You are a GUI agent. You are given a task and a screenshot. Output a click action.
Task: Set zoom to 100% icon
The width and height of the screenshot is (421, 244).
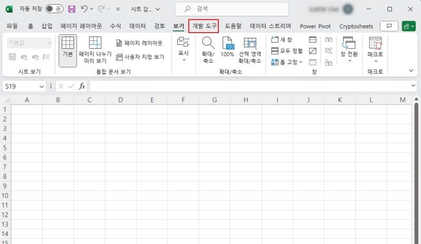(227, 47)
